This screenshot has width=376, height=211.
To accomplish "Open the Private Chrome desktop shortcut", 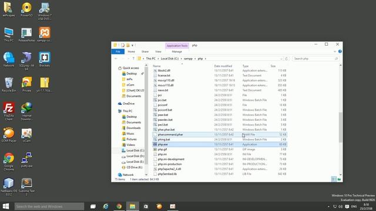I will pos(26,84).
